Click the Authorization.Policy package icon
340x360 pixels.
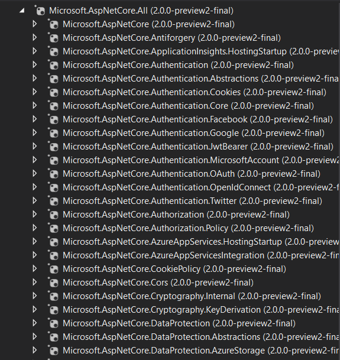pos(53,228)
